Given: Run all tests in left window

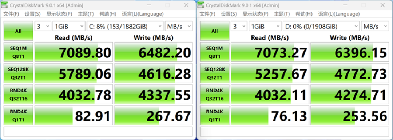Looking at the screenshot, I should (18, 31).
